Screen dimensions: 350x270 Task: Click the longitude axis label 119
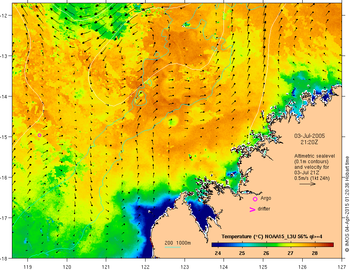[x=28, y=267]
